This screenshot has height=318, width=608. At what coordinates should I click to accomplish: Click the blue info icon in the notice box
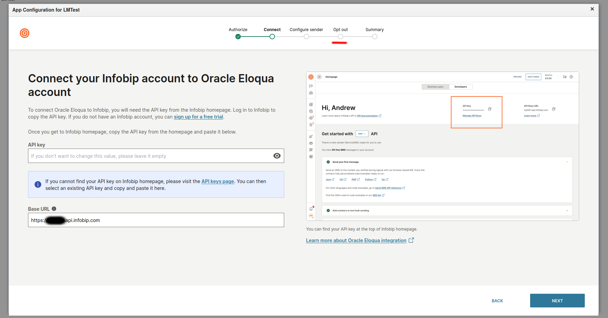coord(38,184)
